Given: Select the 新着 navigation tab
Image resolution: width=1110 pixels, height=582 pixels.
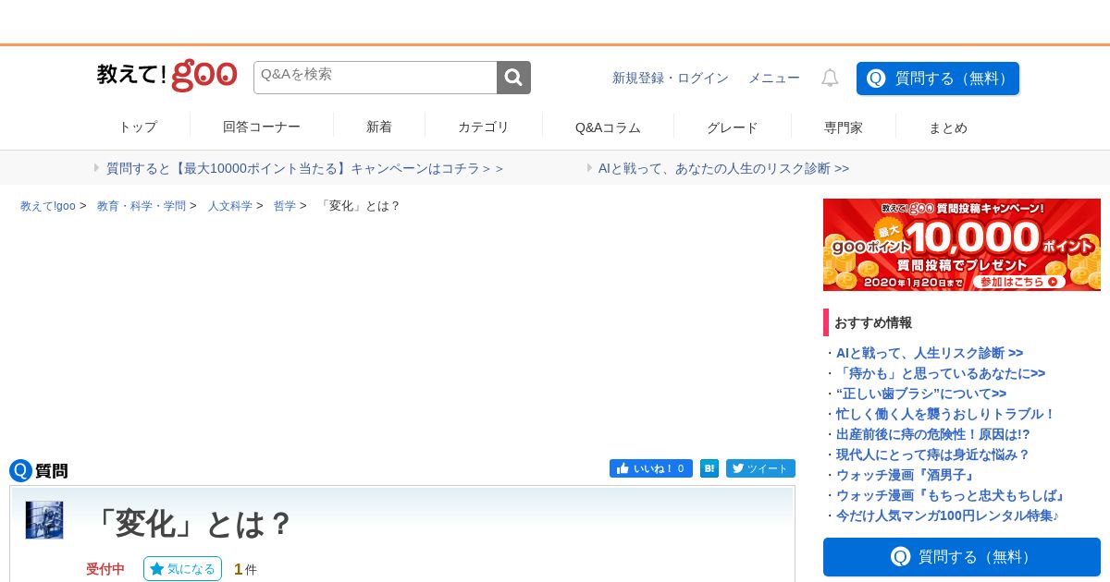Looking at the screenshot, I should pyautogui.click(x=379, y=127).
